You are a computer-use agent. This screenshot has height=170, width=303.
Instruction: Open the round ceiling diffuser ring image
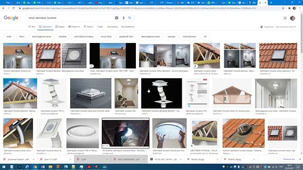coord(82,133)
